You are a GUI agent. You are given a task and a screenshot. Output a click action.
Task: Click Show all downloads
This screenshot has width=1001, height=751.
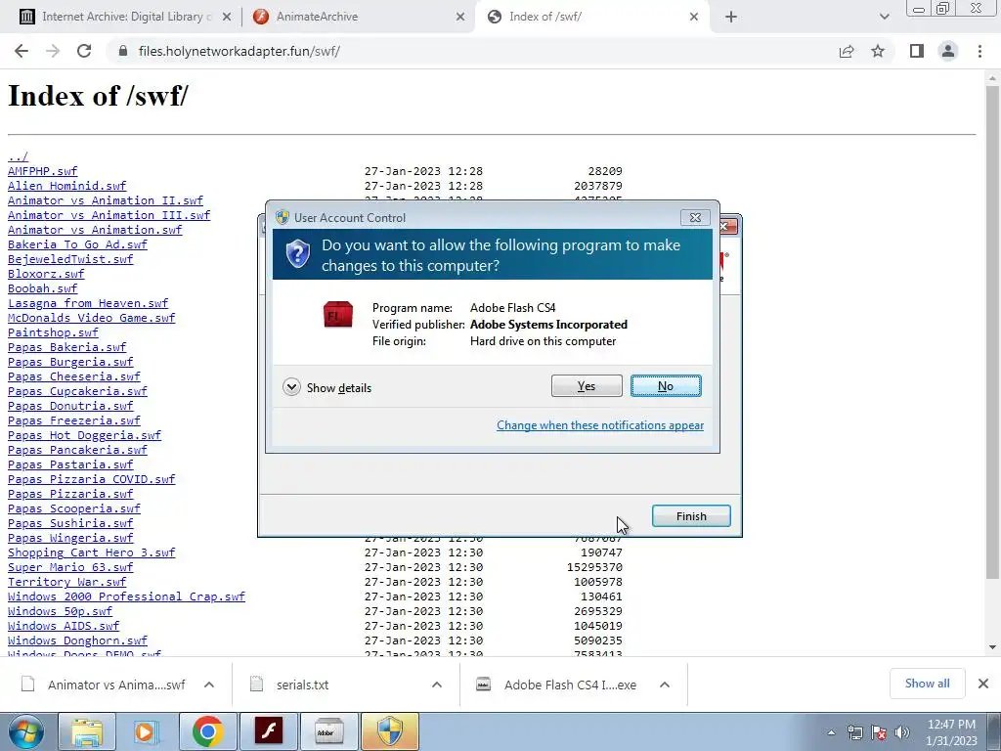pyautogui.click(x=927, y=684)
